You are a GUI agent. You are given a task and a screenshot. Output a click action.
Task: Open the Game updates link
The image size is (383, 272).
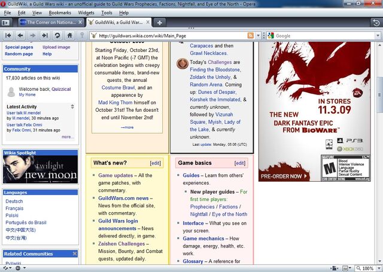click(x=115, y=175)
